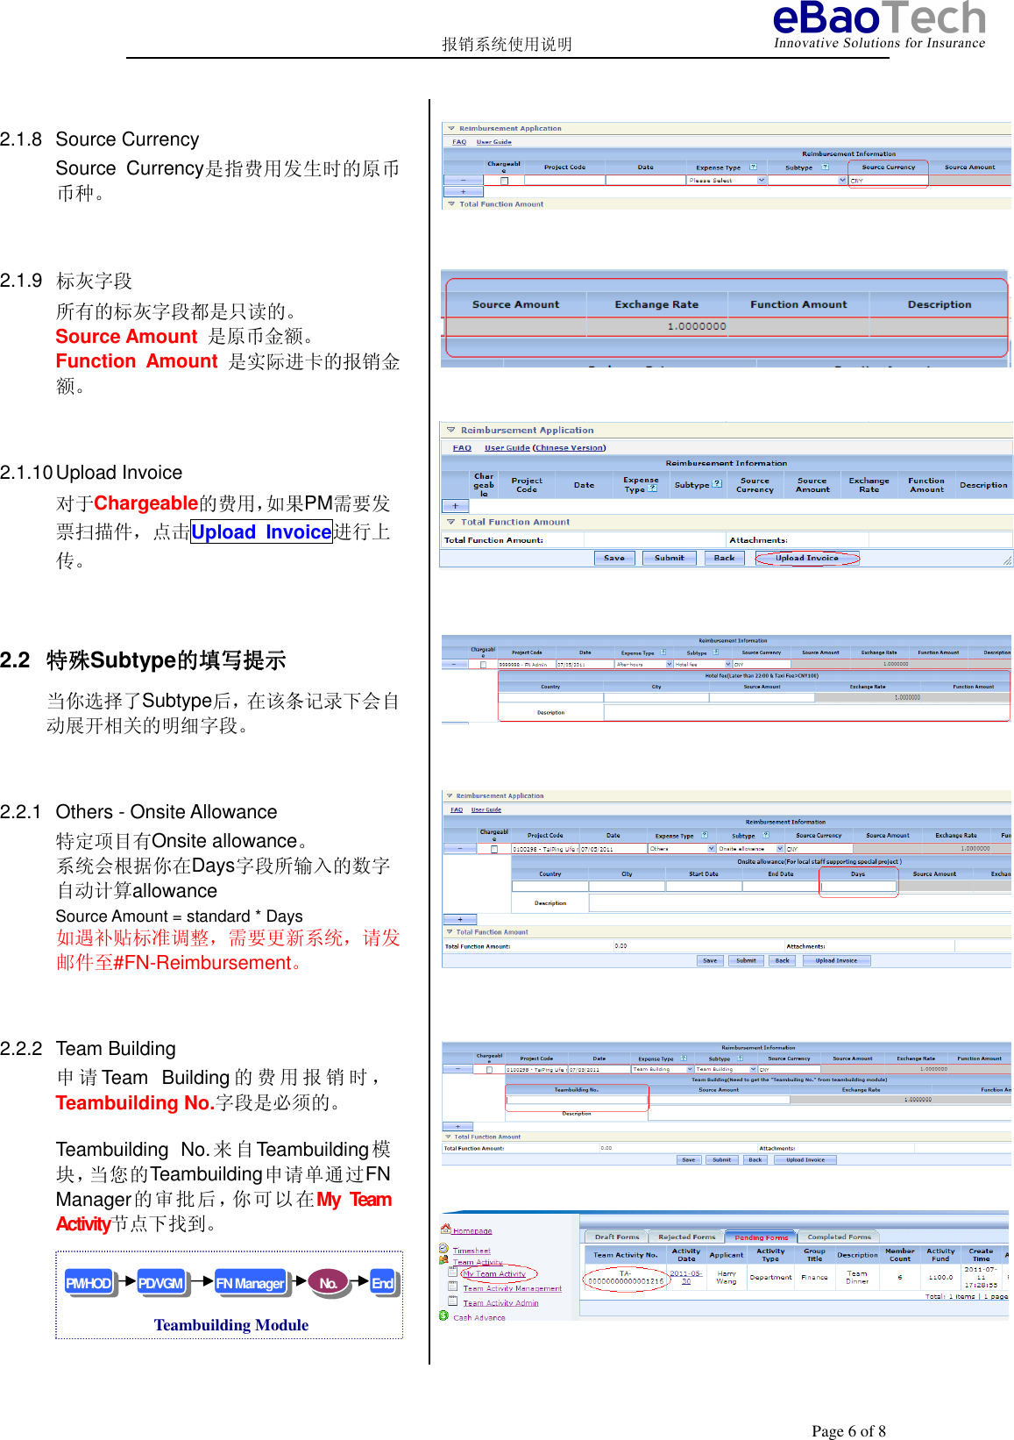Collapse Total Function Amount section in Onsite Allowance screenshot
Screen dimensions: 1014x1440
(450, 932)
